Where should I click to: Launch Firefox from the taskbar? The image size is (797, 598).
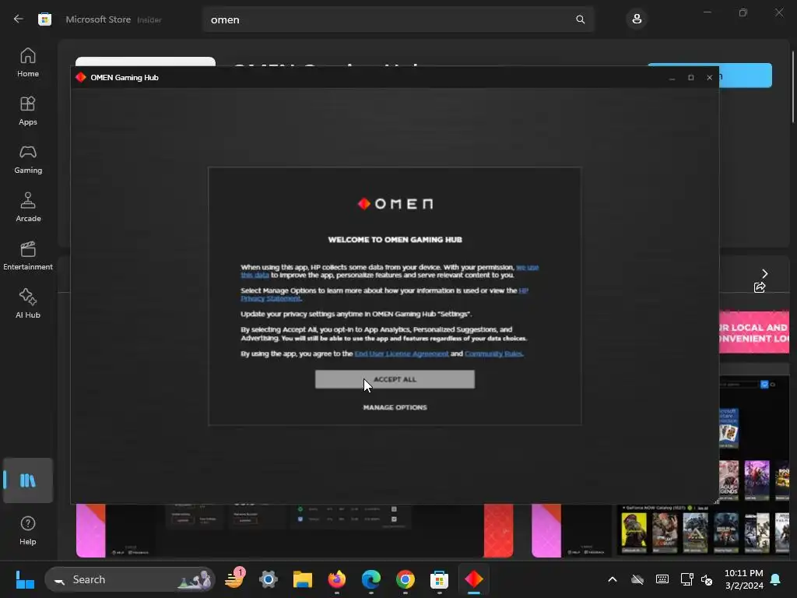tap(336, 579)
